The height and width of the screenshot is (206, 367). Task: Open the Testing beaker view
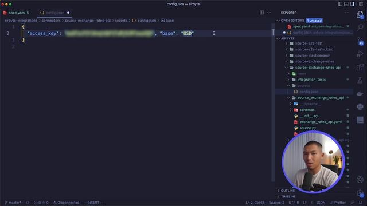coord(360,80)
